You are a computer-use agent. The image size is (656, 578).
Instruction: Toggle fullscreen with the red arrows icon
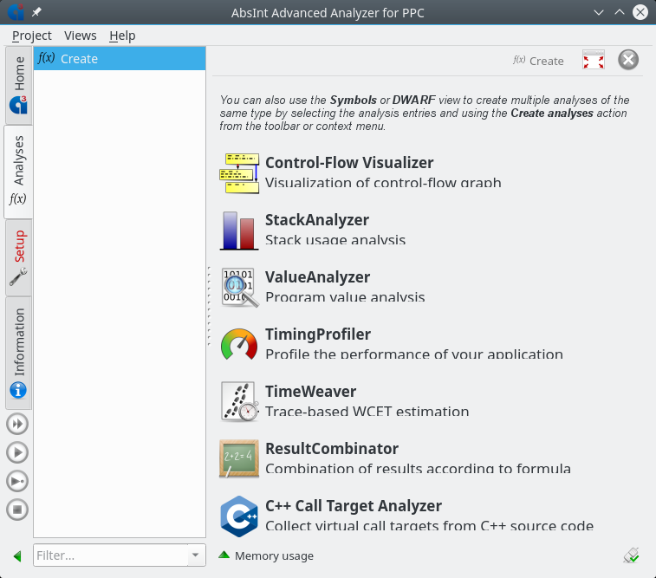(594, 60)
